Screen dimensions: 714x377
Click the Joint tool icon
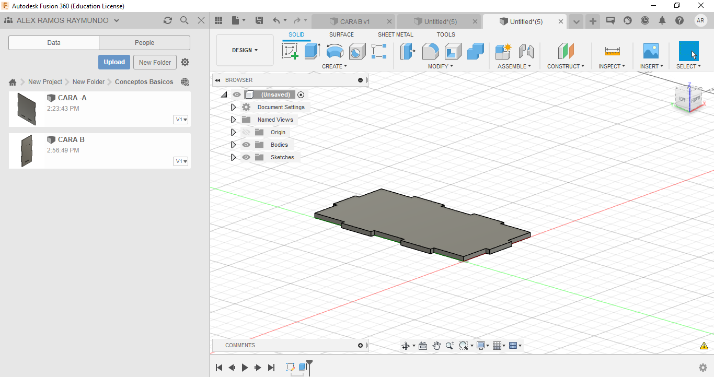click(x=526, y=51)
